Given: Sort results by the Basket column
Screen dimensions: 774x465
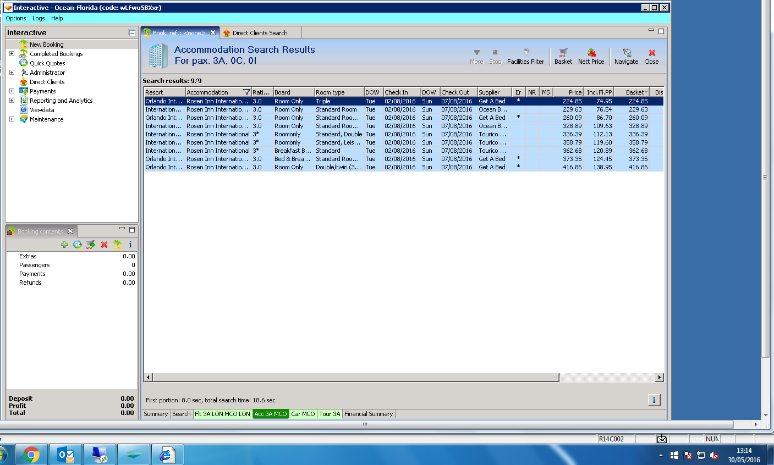Looking at the screenshot, I should click(x=631, y=92).
